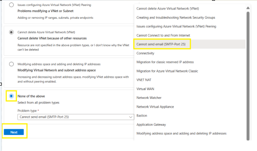Click the Next button
The height and width of the screenshot is (151, 257).
[14, 132]
